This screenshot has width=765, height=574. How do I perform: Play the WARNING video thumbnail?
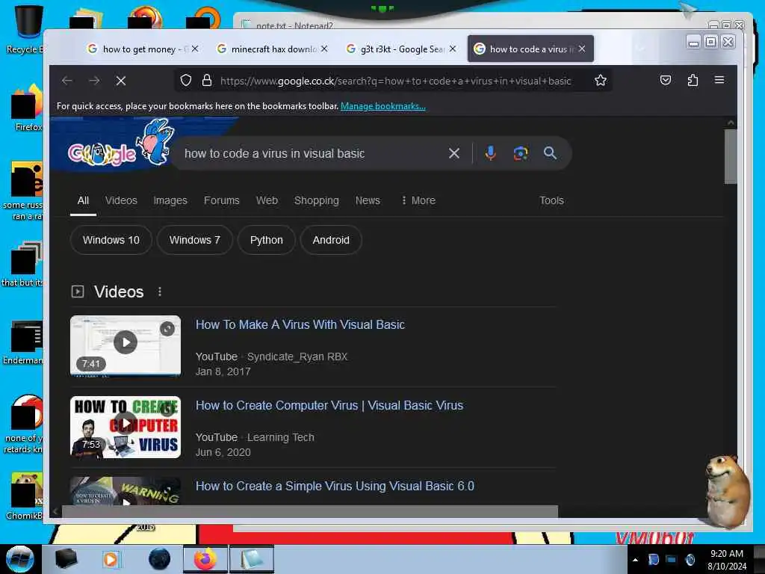tap(126, 490)
